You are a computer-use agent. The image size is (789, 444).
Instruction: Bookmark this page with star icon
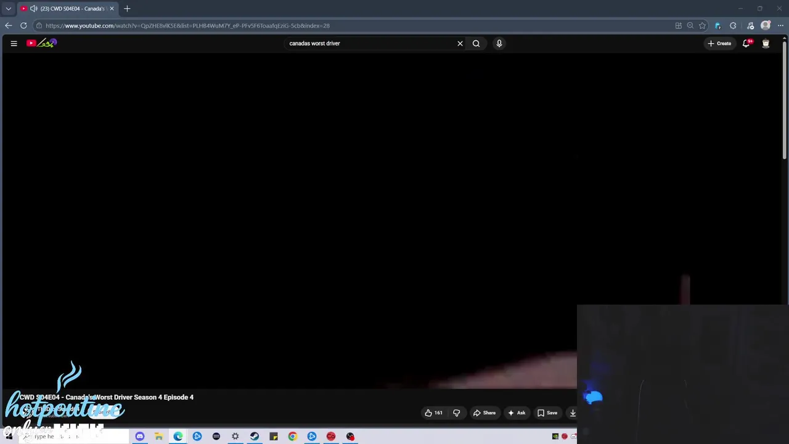702,25
